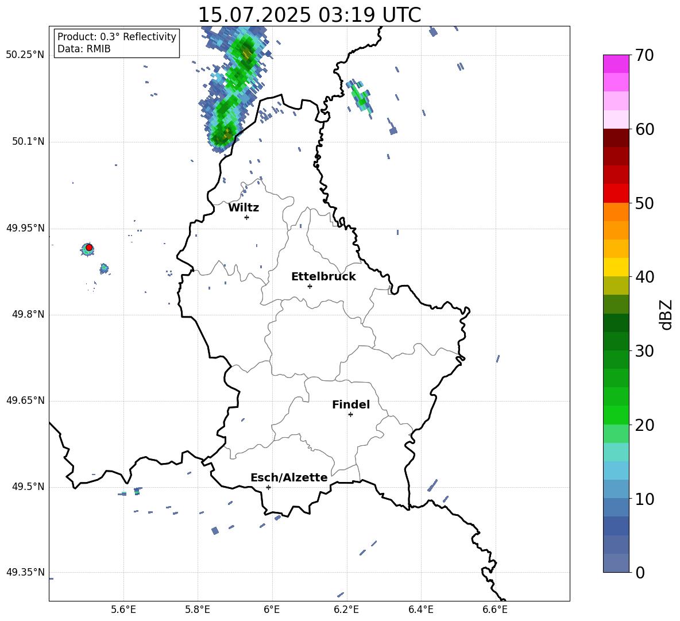Viewport: 680px width, 621px height.
Task: Click the 50.1°N latitude label
Action: [x=28, y=141]
